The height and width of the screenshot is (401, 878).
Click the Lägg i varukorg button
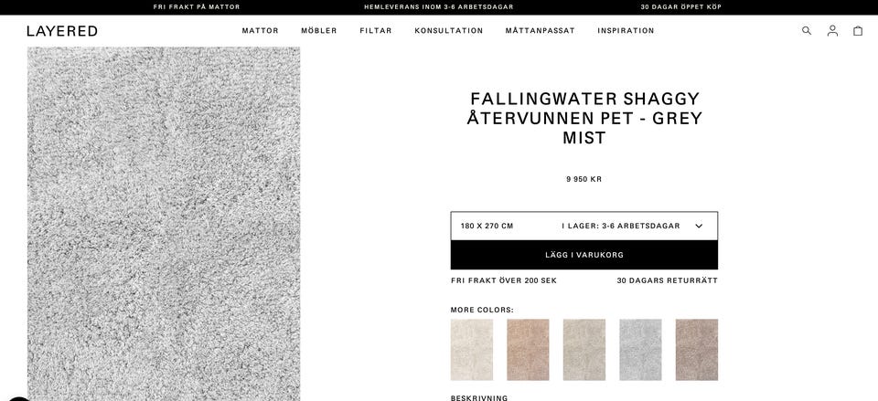point(584,255)
